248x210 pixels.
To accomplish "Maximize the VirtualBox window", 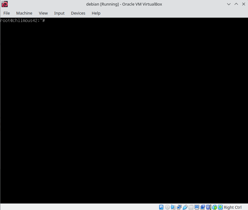I will 236,4.
